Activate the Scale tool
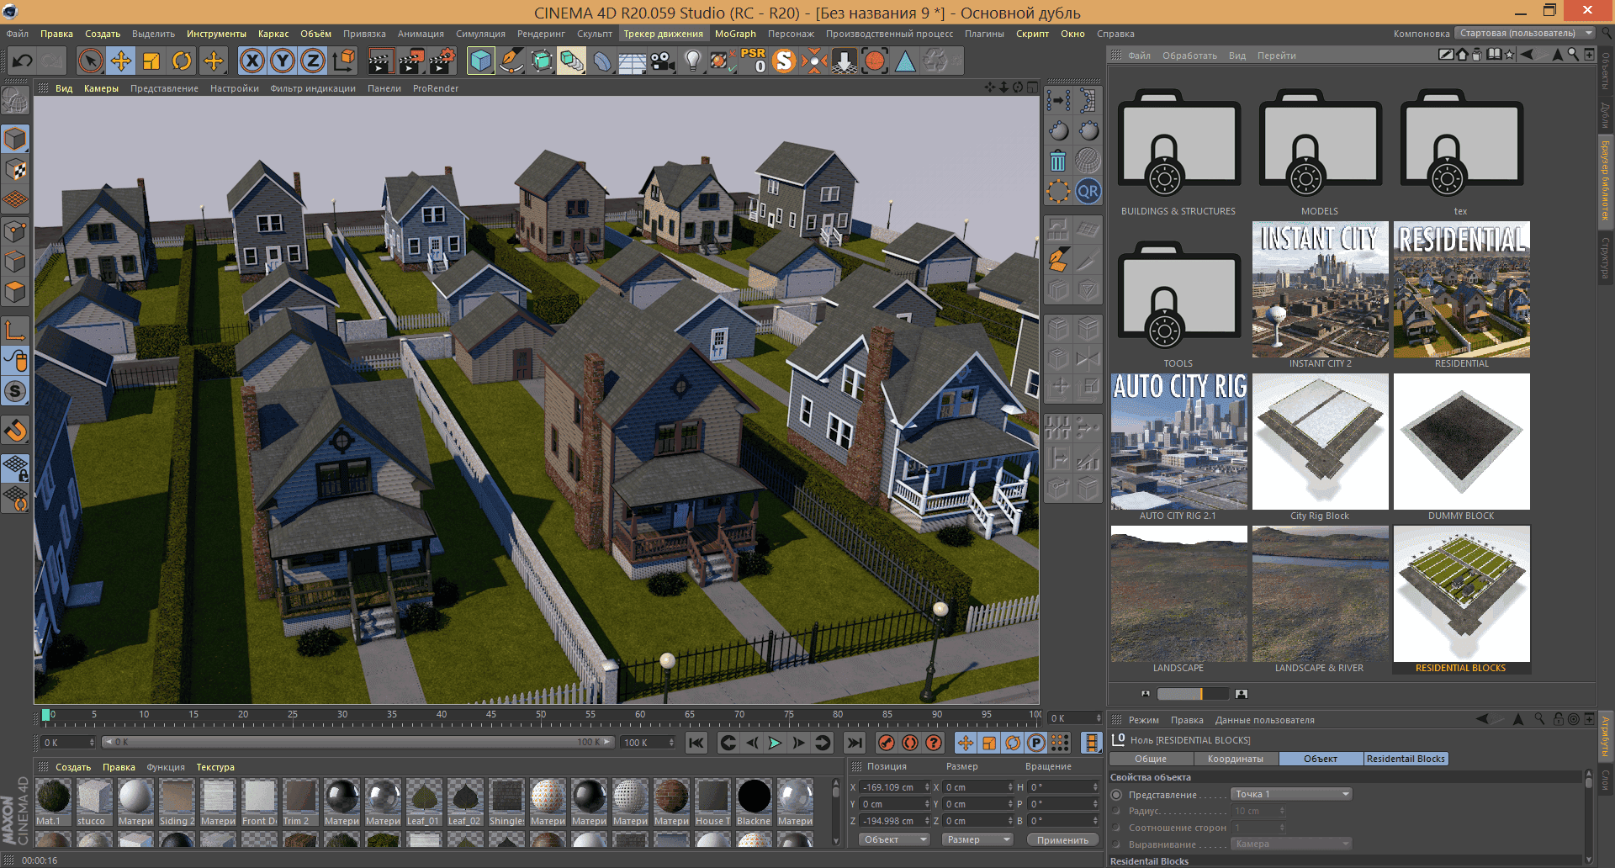Screen dimensions: 1615x868 click(x=151, y=61)
